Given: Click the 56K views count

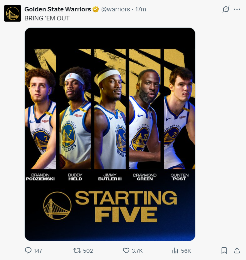Looking at the screenshot, I should [186, 251].
